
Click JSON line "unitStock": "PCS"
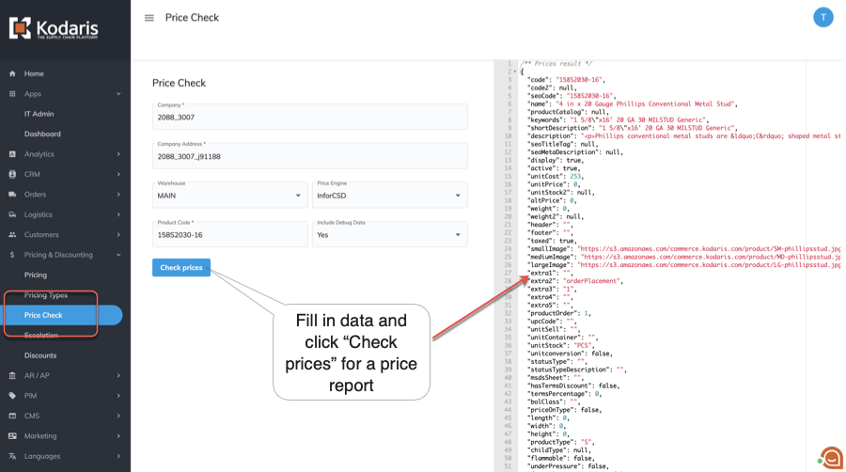coord(561,345)
